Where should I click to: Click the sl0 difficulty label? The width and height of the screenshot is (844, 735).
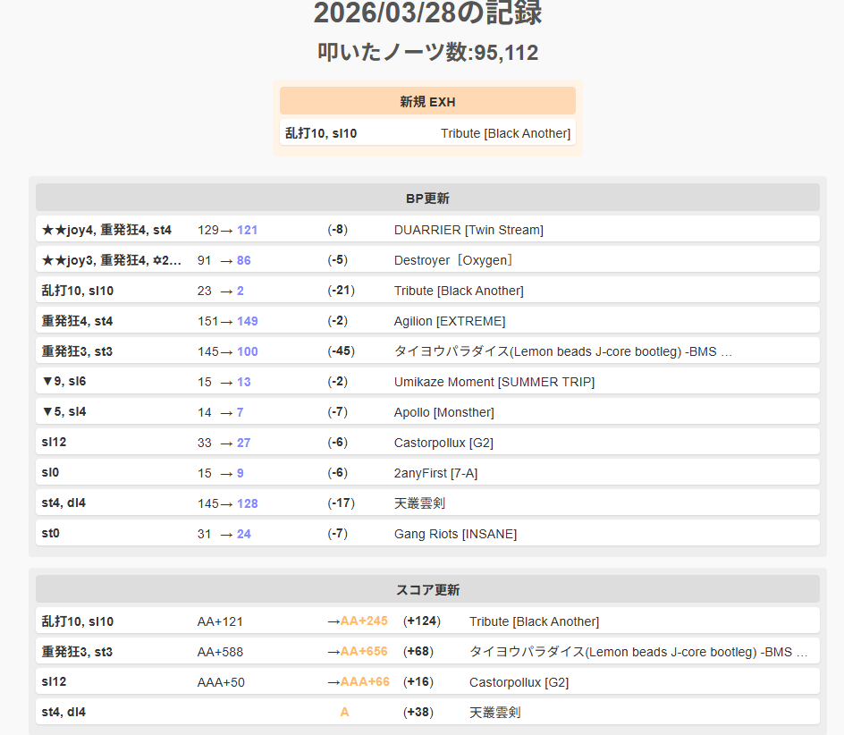[x=50, y=472]
